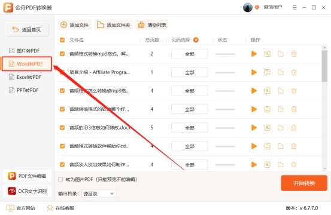The height and width of the screenshot is (215, 331).
Task: Delete the 音频格式转换mp3格式 file with the trash icon
Action: coord(294,54)
